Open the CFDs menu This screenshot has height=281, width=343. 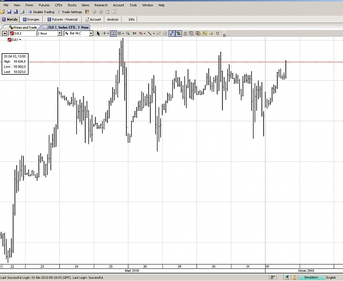click(58, 5)
